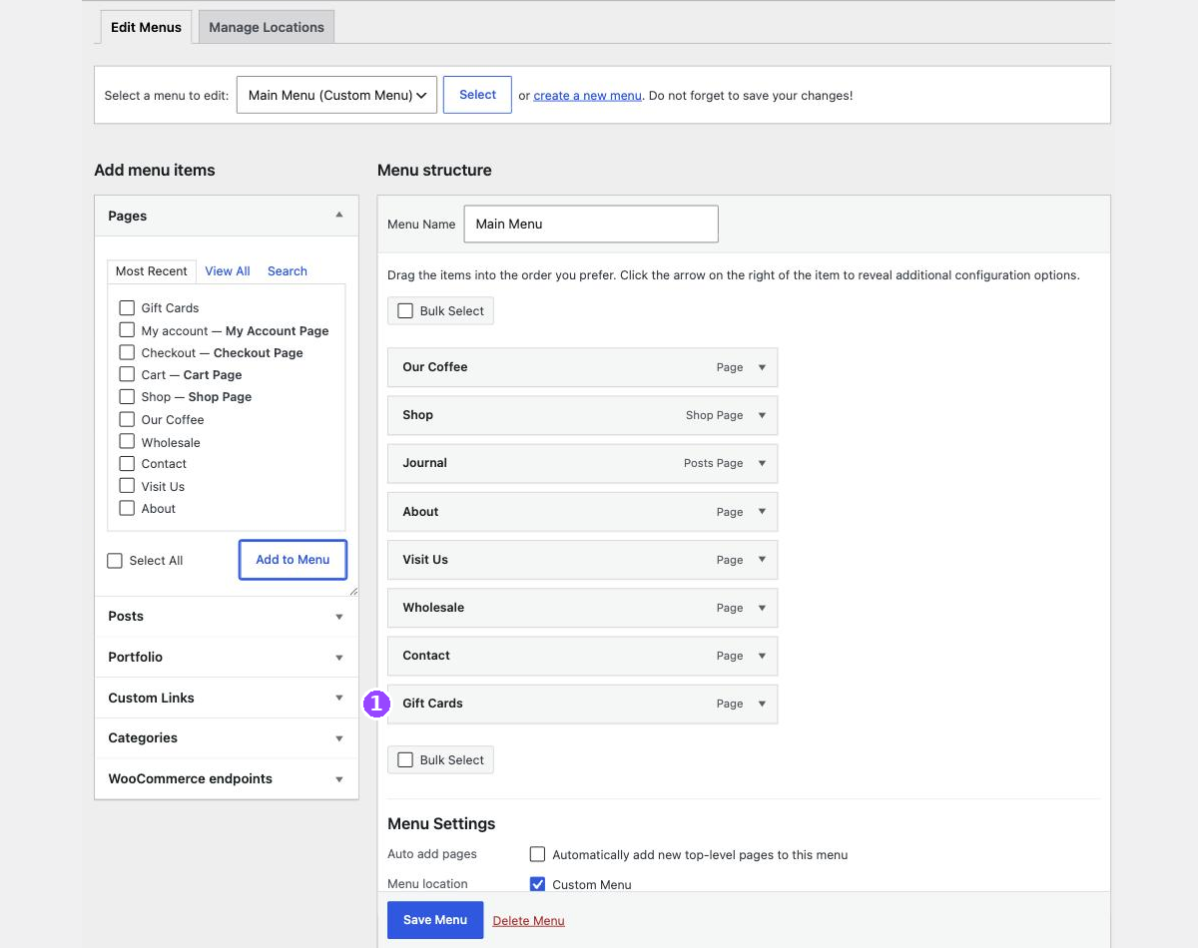Switch to the Manage Locations tab
The width and height of the screenshot is (1198, 948).
click(x=267, y=27)
